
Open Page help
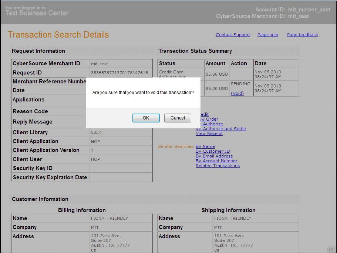click(x=267, y=35)
